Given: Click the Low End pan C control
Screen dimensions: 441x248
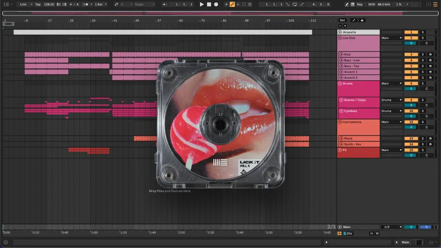Looking at the screenshot, I should 427,43.
